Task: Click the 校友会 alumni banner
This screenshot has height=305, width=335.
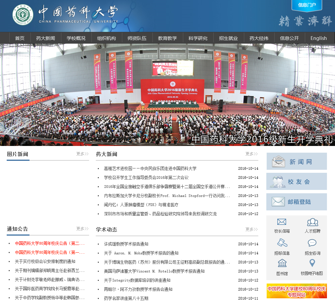Action: click(x=296, y=182)
